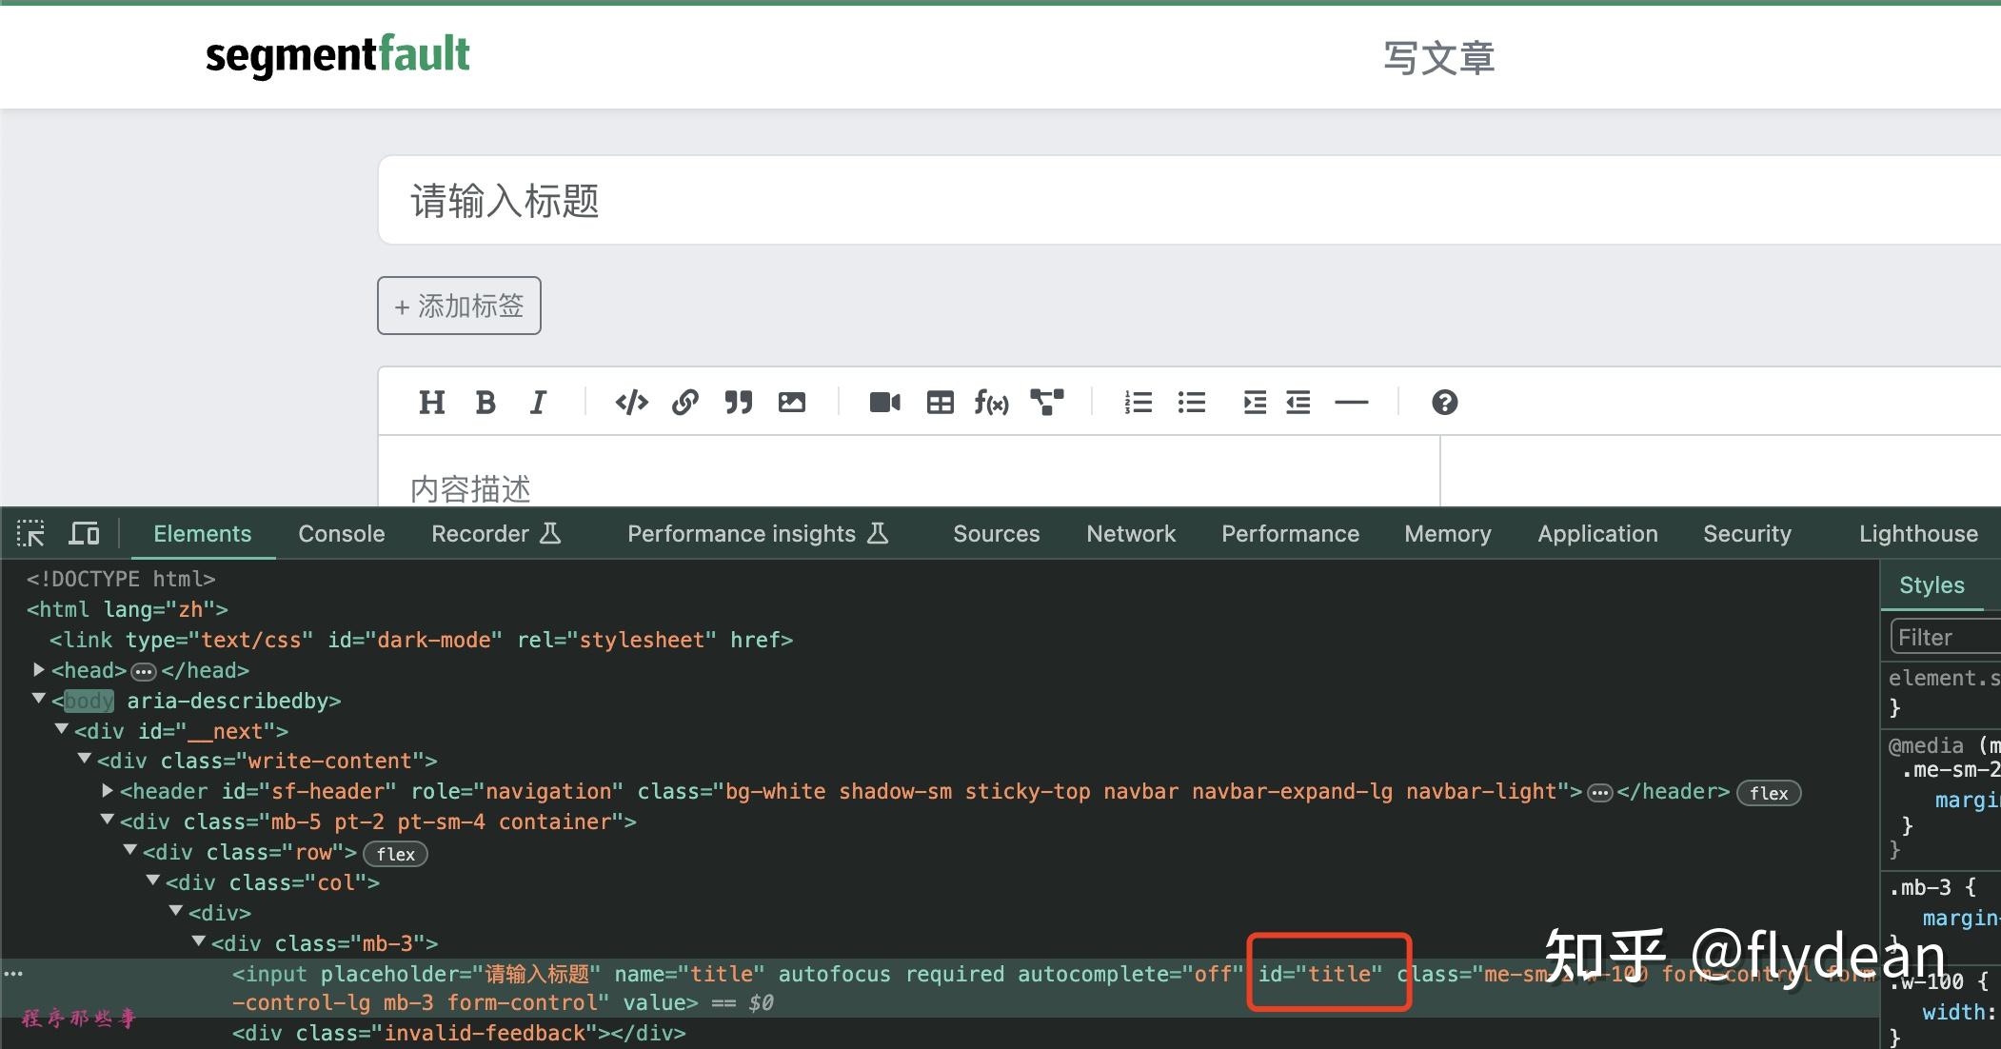Click the insert hyperlink icon

coord(684,402)
